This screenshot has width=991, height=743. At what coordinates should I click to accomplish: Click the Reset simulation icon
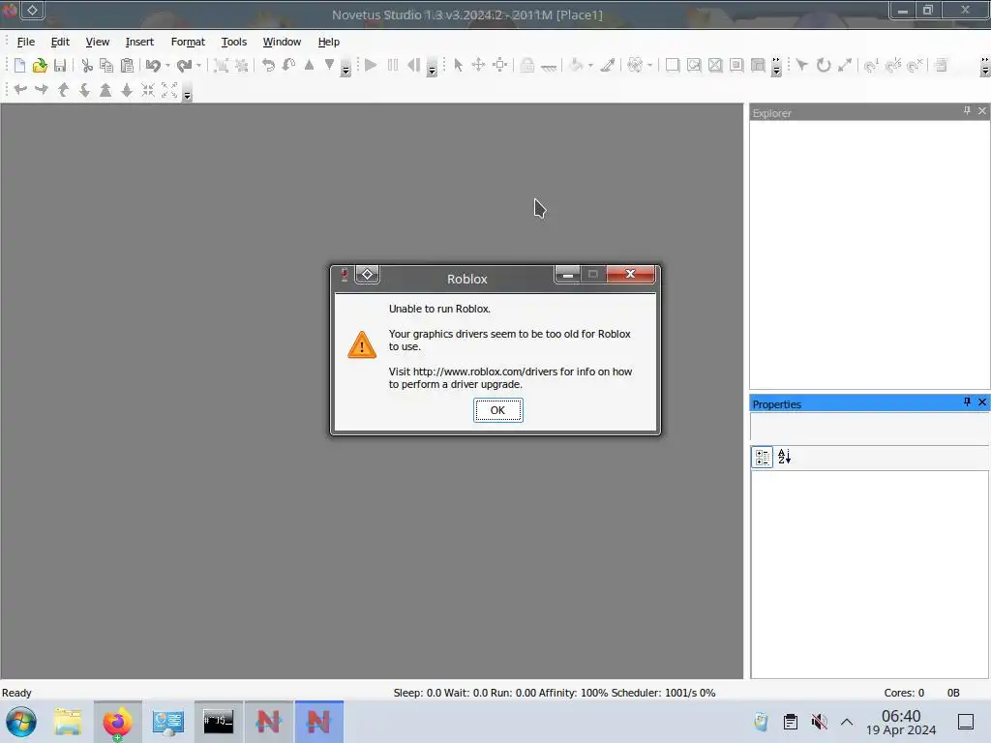point(414,65)
